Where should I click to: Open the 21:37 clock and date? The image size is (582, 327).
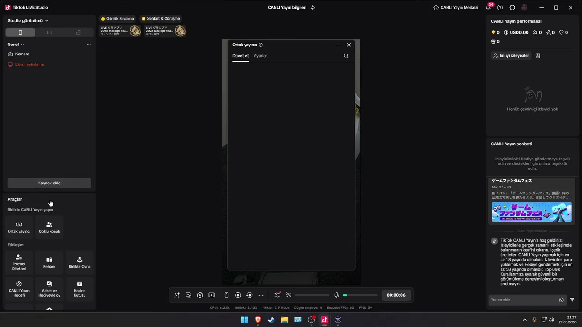pyautogui.click(x=567, y=320)
